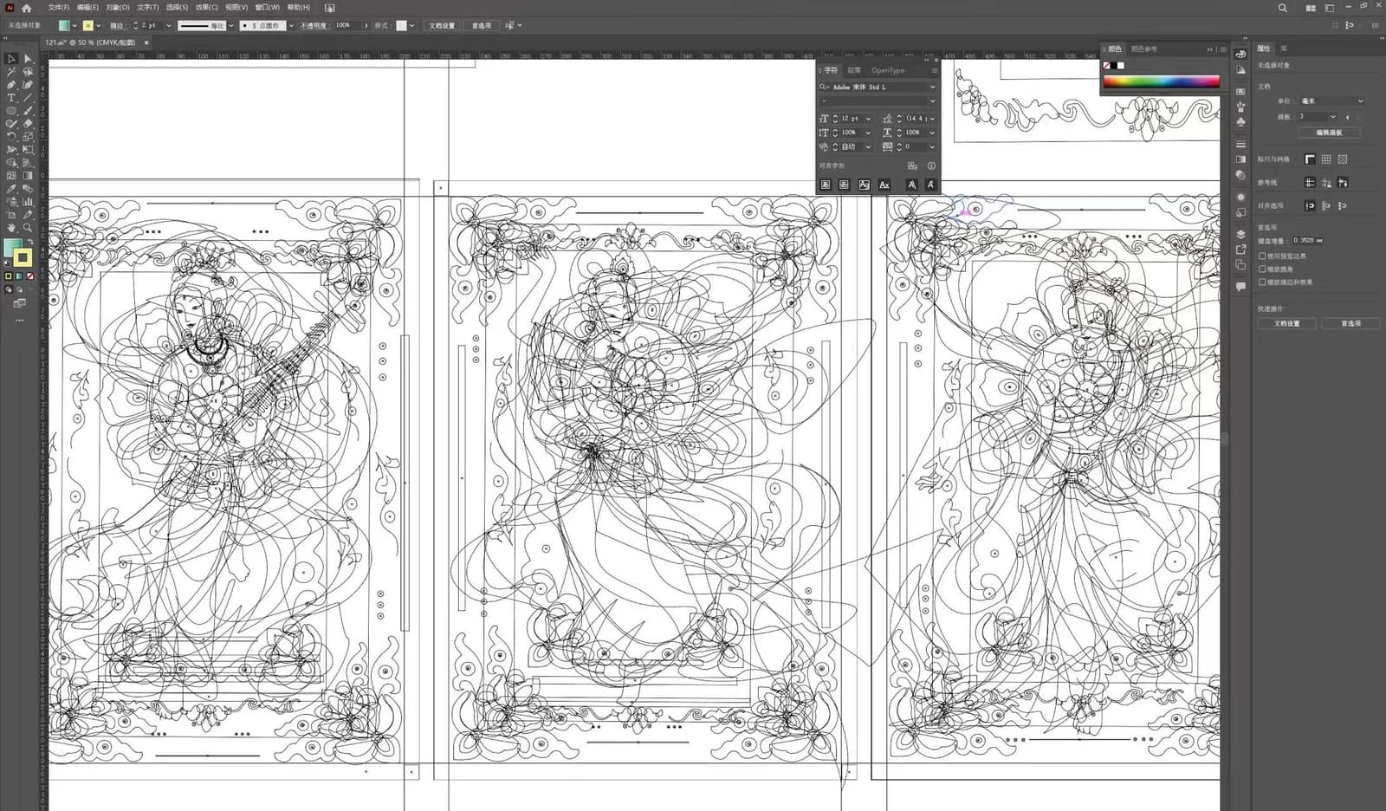Screen dimensions: 1386x811
Task: Open the 效果(C) menu
Action: [x=207, y=8]
